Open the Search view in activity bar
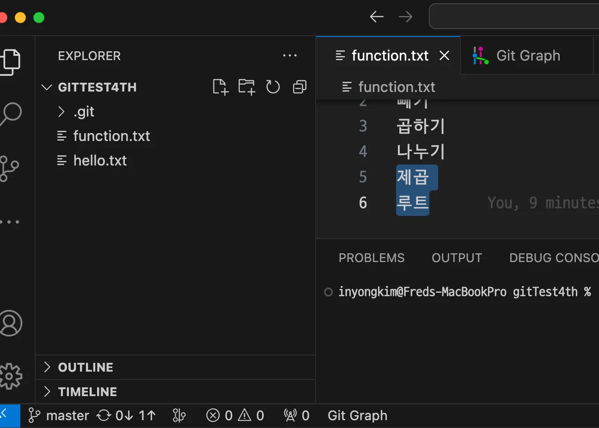The height and width of the screenshot is (428, 599). point(11,113)
